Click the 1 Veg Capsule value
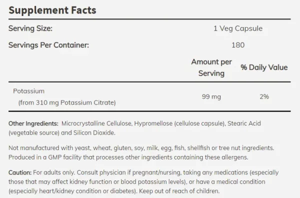 pyautogui.click(x=238, y=28)
